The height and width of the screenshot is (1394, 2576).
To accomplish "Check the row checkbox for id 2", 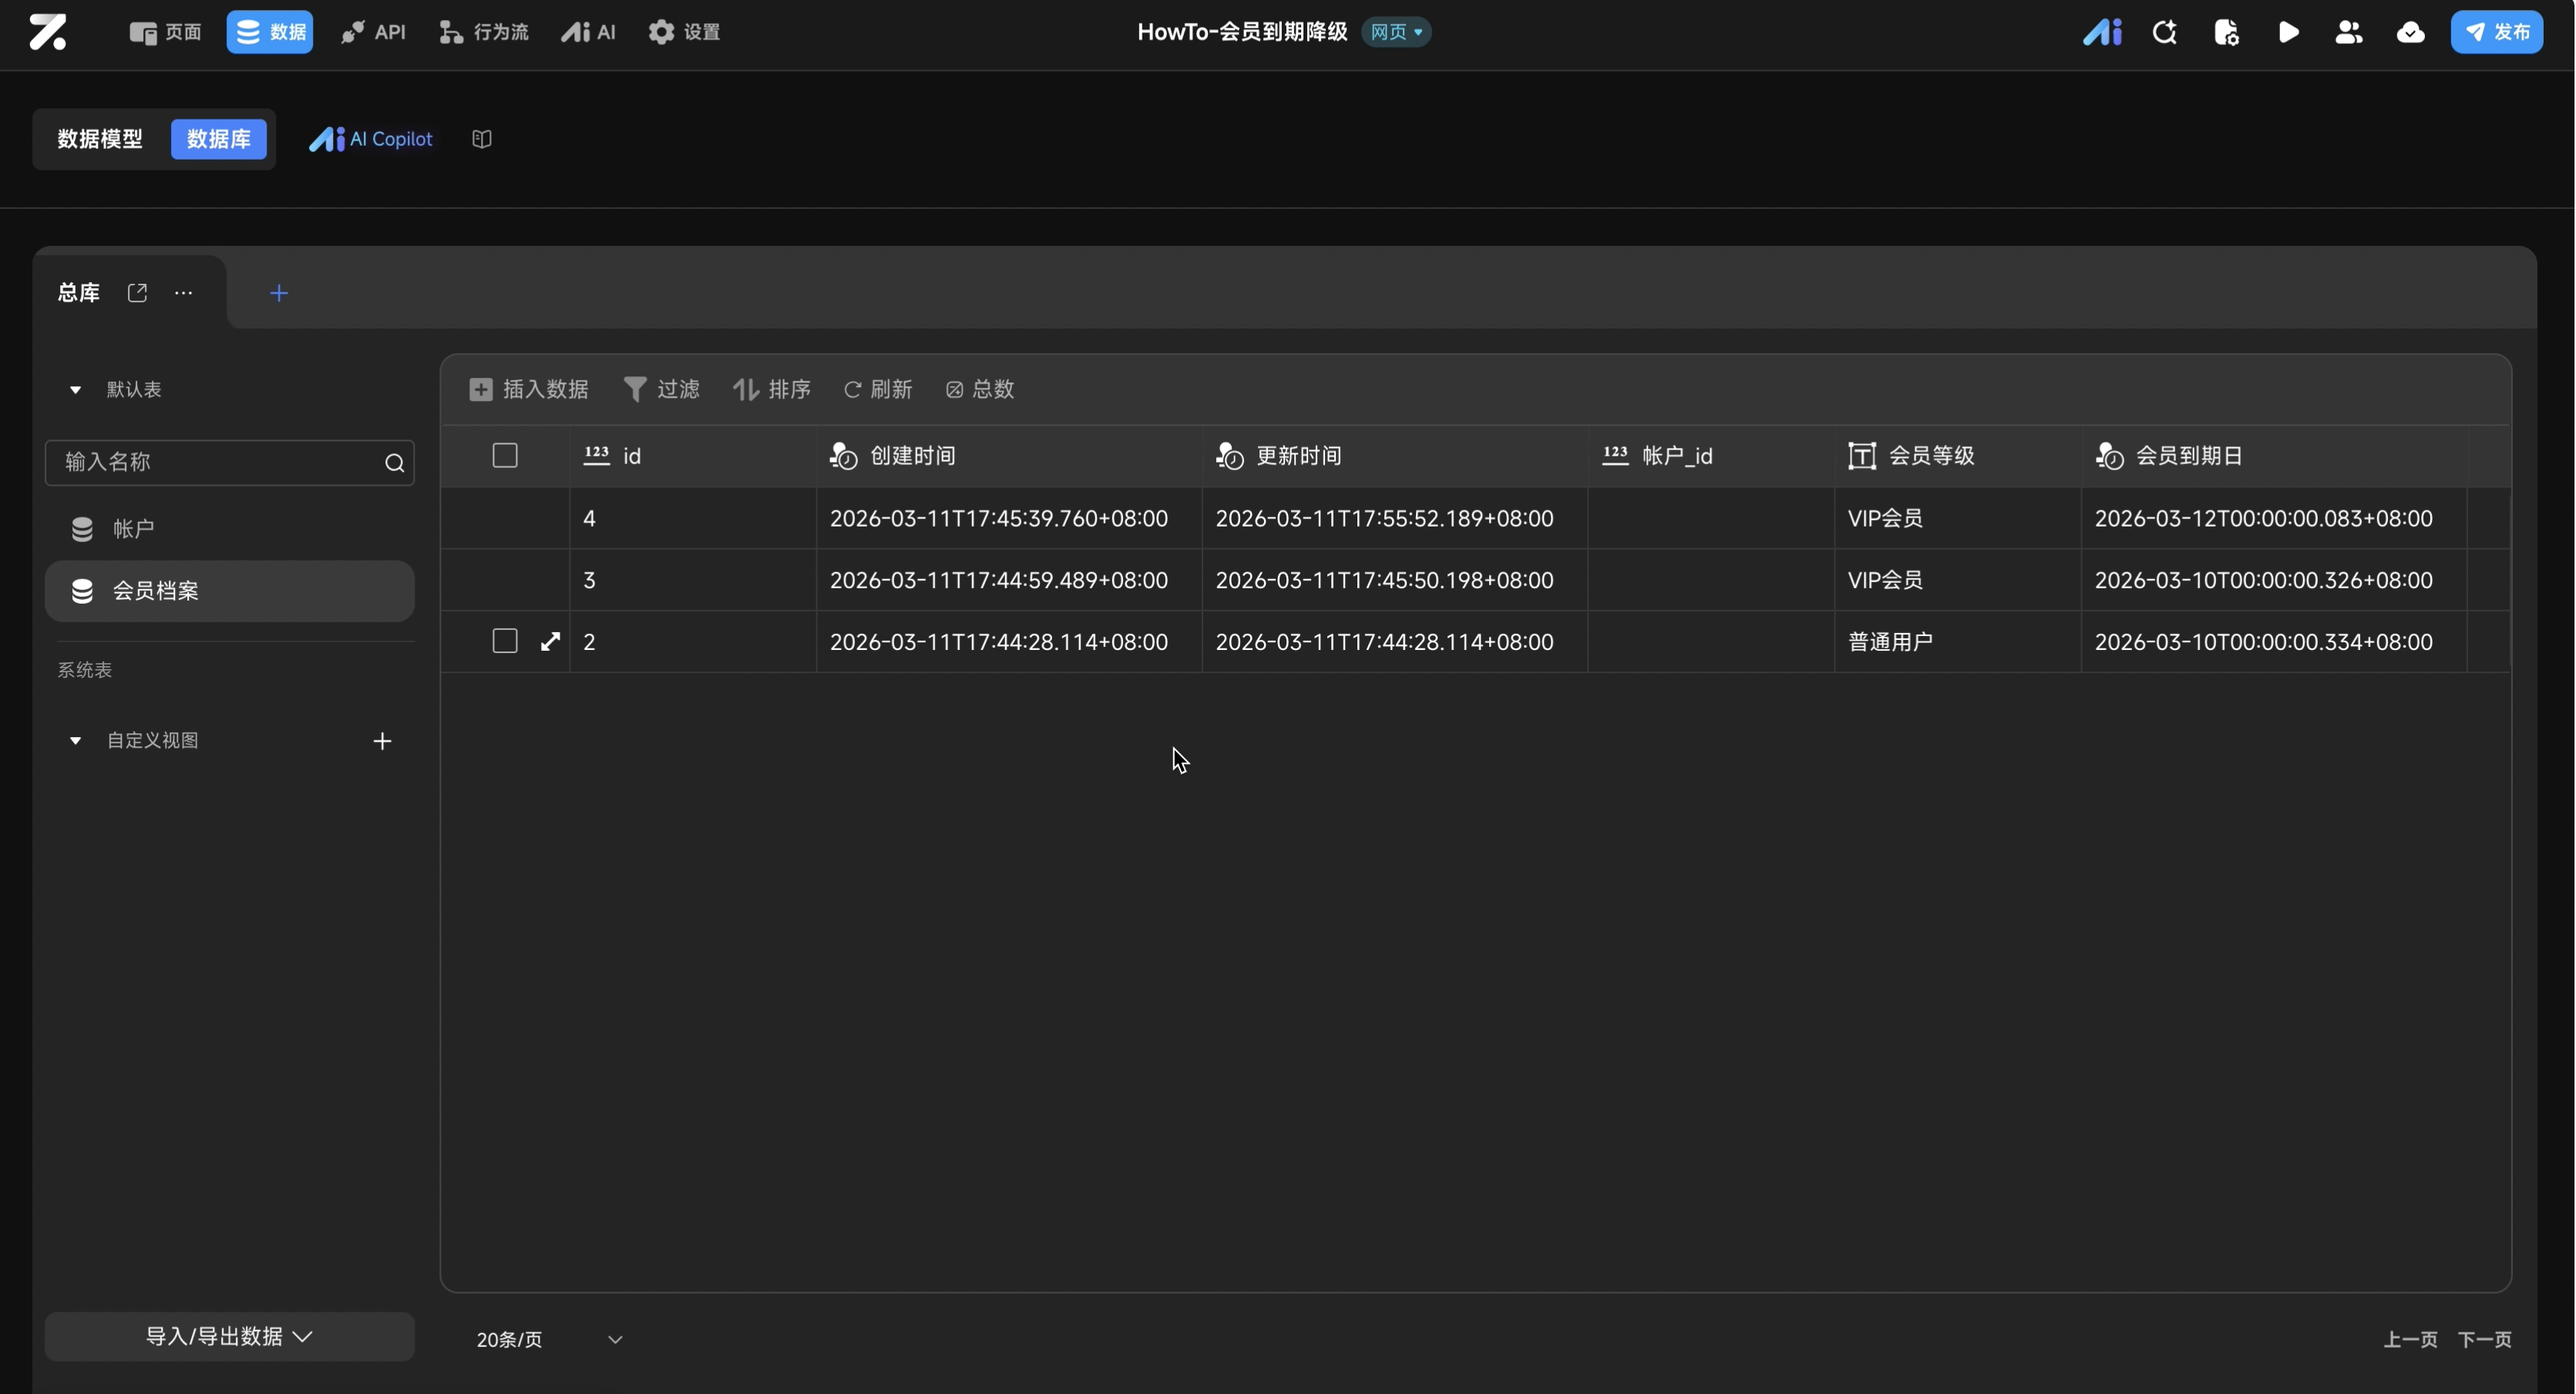I will pos(505,641).
